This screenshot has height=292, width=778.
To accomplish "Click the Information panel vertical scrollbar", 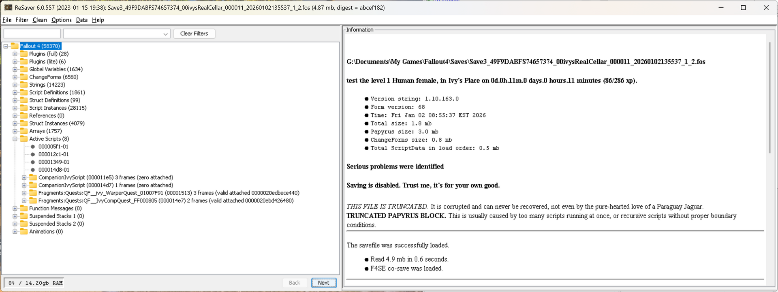I will click(769, 97).
